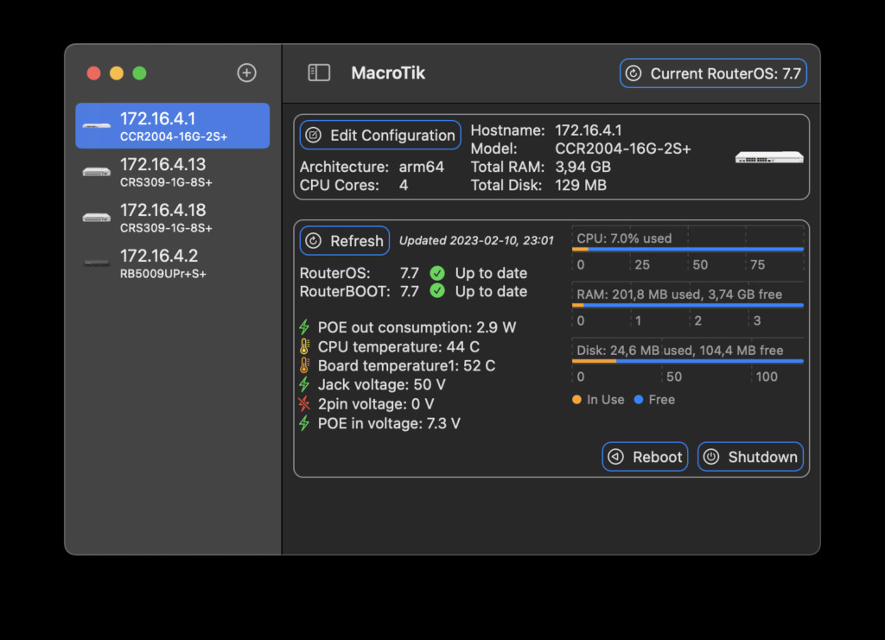The width and height of the screenshot is (885, 640).
Task: Click the orange In Use legend dot
Action: click(x=576, y=399)
